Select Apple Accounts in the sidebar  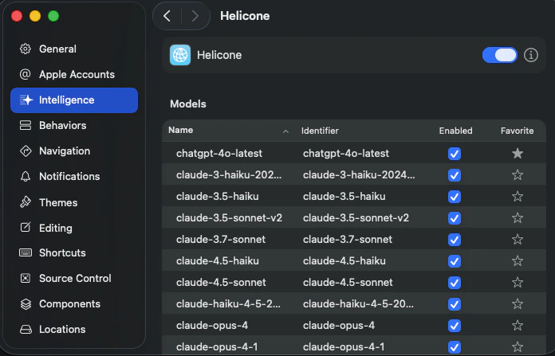tap(74, 74)
